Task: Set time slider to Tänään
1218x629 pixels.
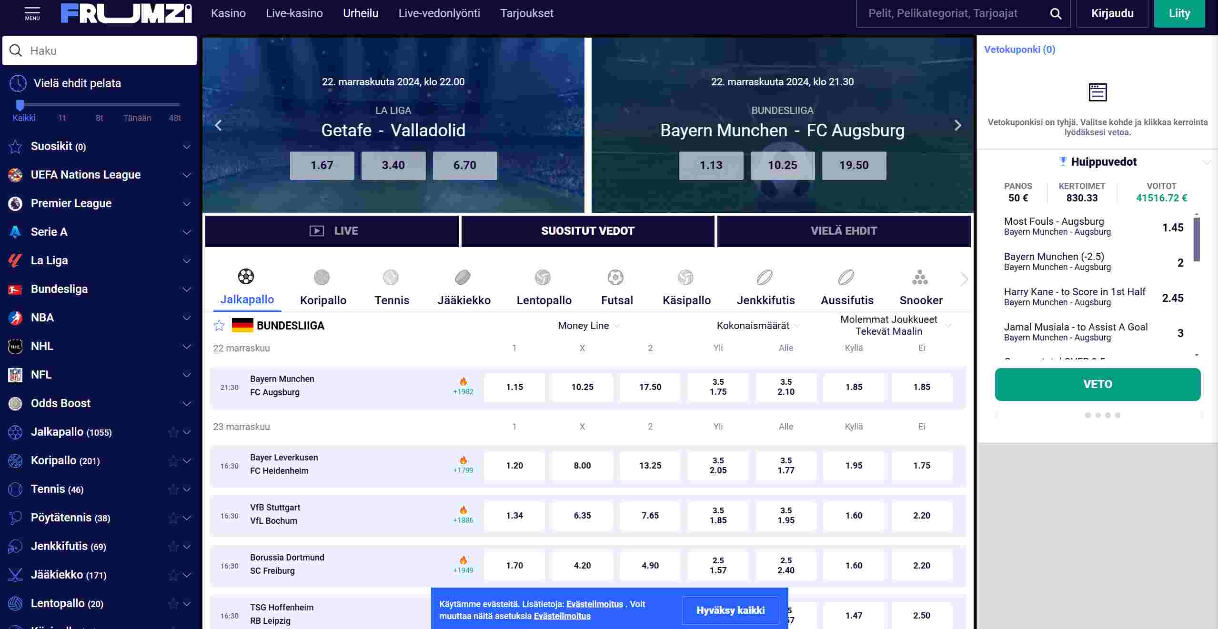Action: [137, 118]
